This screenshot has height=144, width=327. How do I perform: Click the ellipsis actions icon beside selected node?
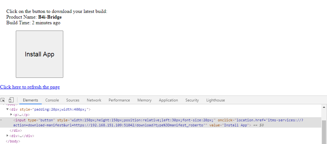coord(1,120)
